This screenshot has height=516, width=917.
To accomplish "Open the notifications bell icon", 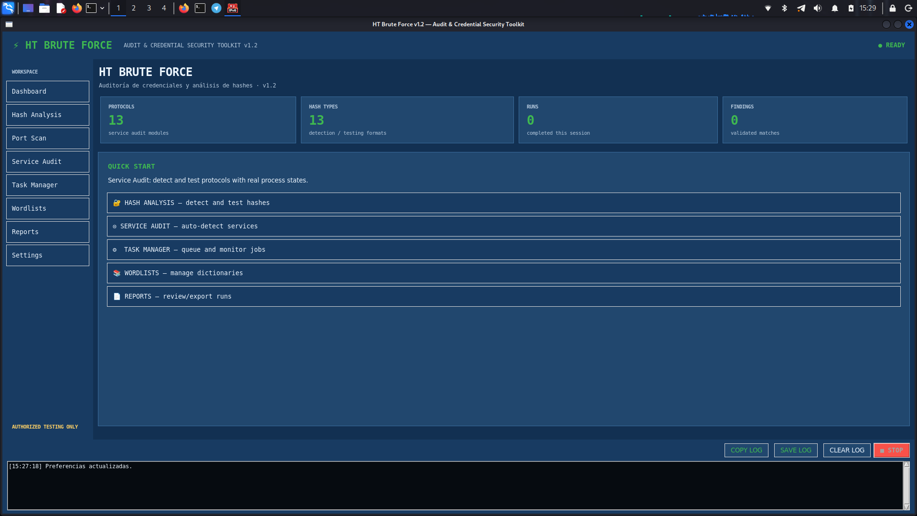I will [x=835, y=8].
